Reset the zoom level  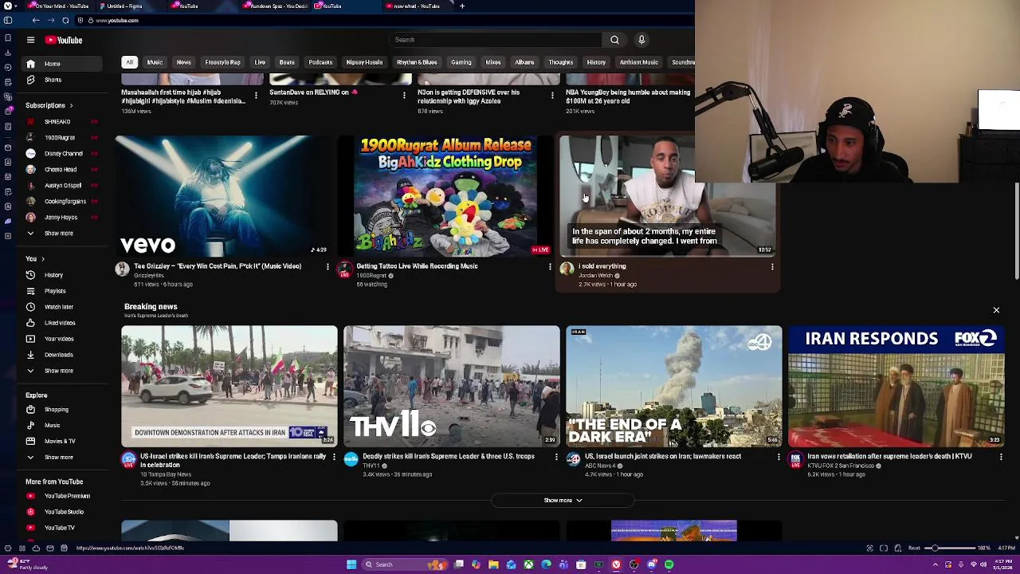point(914,548)
